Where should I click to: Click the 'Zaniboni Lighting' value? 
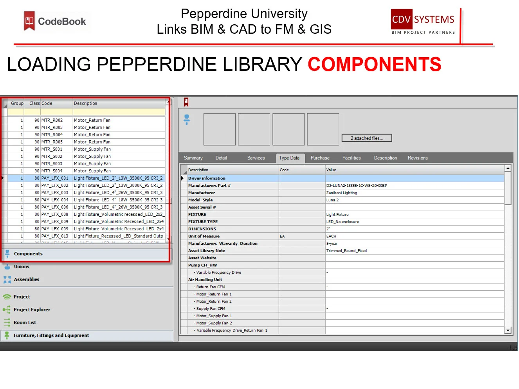[342, 193]
